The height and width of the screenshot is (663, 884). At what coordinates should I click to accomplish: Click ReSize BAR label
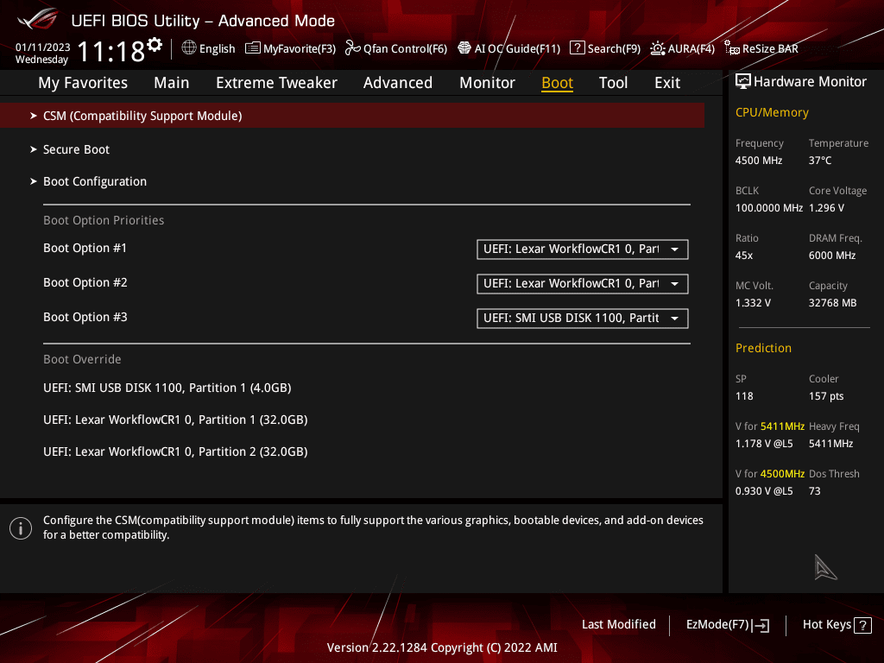click(770, 48)
